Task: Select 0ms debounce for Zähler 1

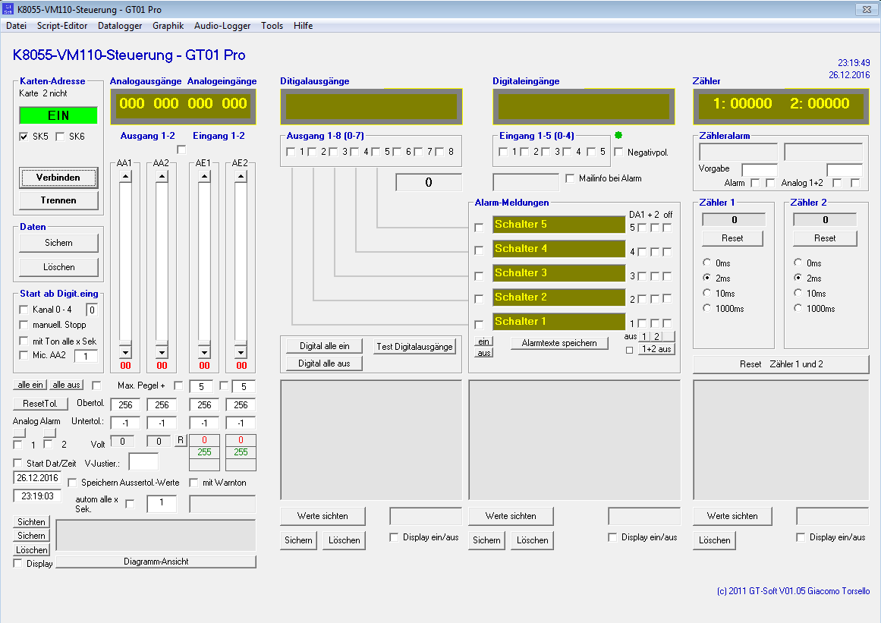Action: tap(706, 263)
